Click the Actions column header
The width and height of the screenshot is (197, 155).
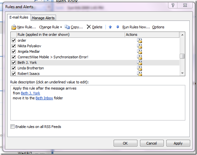tap(152, 35)
